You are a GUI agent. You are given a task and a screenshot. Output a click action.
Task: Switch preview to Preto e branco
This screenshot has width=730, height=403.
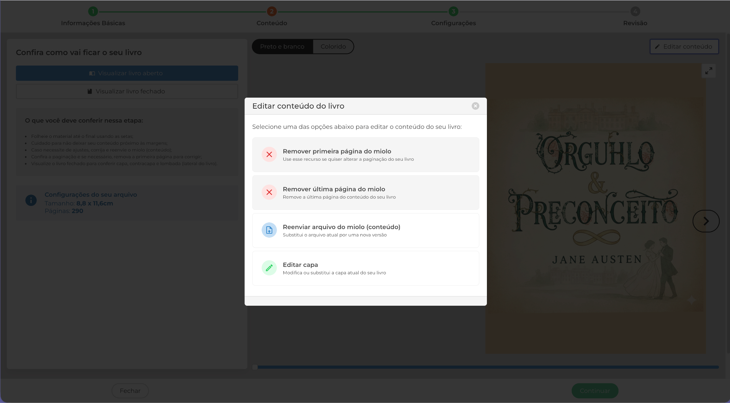[282, 47]
